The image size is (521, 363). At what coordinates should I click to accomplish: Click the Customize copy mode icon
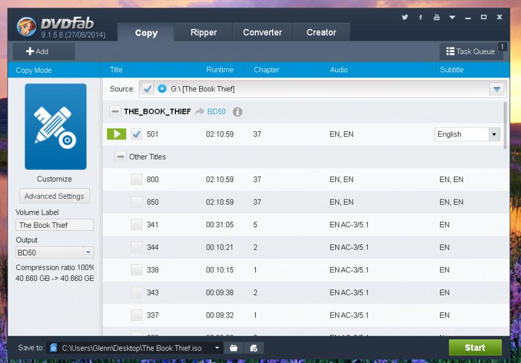56,127
